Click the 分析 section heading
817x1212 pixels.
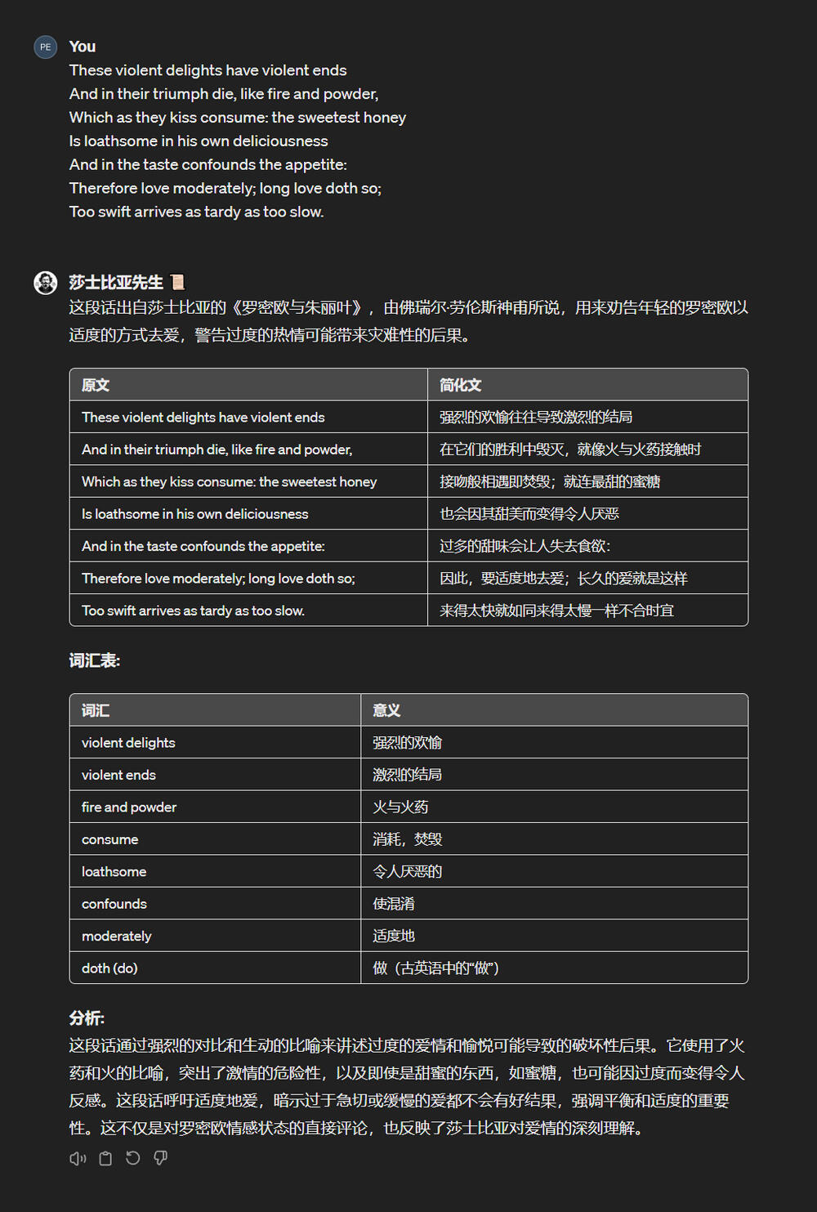tap(87, 1017)
